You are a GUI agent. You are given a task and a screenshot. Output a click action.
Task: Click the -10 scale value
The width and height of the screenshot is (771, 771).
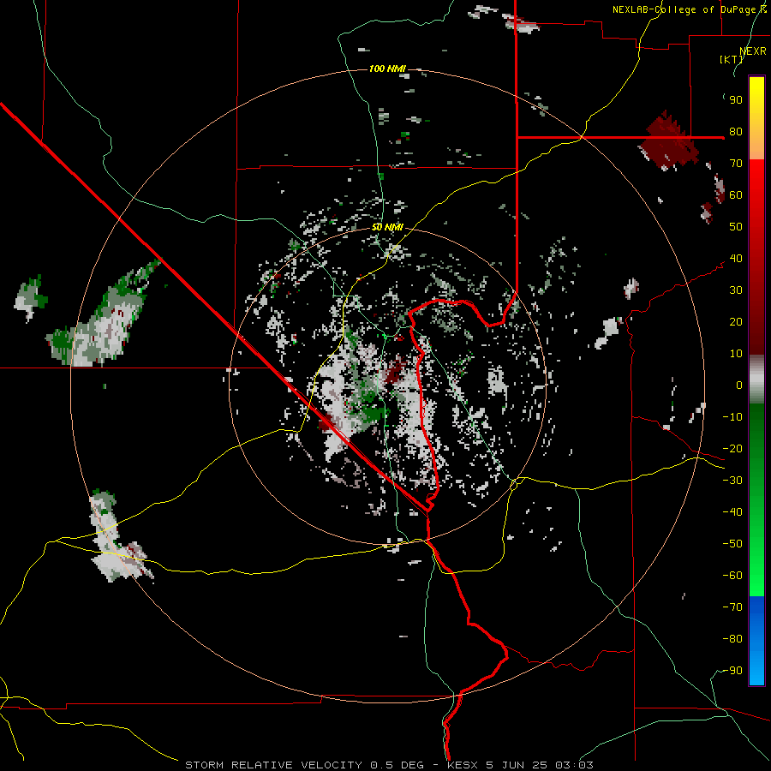pos(732,417)
